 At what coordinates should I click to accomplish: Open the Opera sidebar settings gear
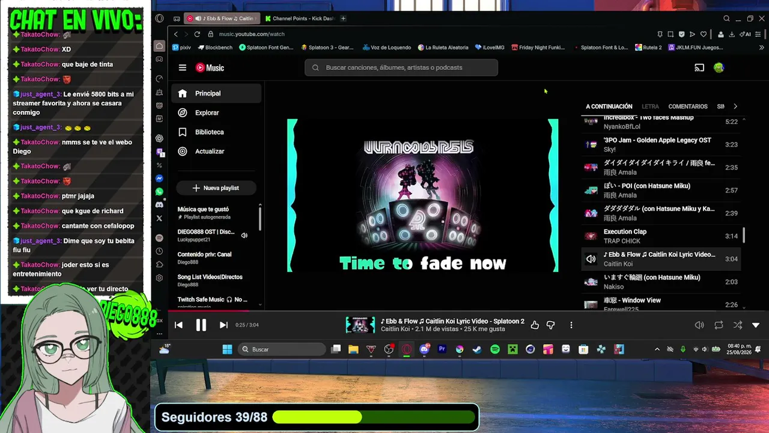[x=159, y=278]
